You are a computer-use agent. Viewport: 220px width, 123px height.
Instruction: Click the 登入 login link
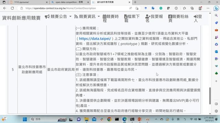click(x=198, y=18)
